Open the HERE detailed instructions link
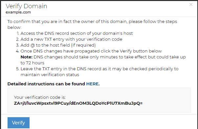 pyautogui.click(x=92, y=84)
